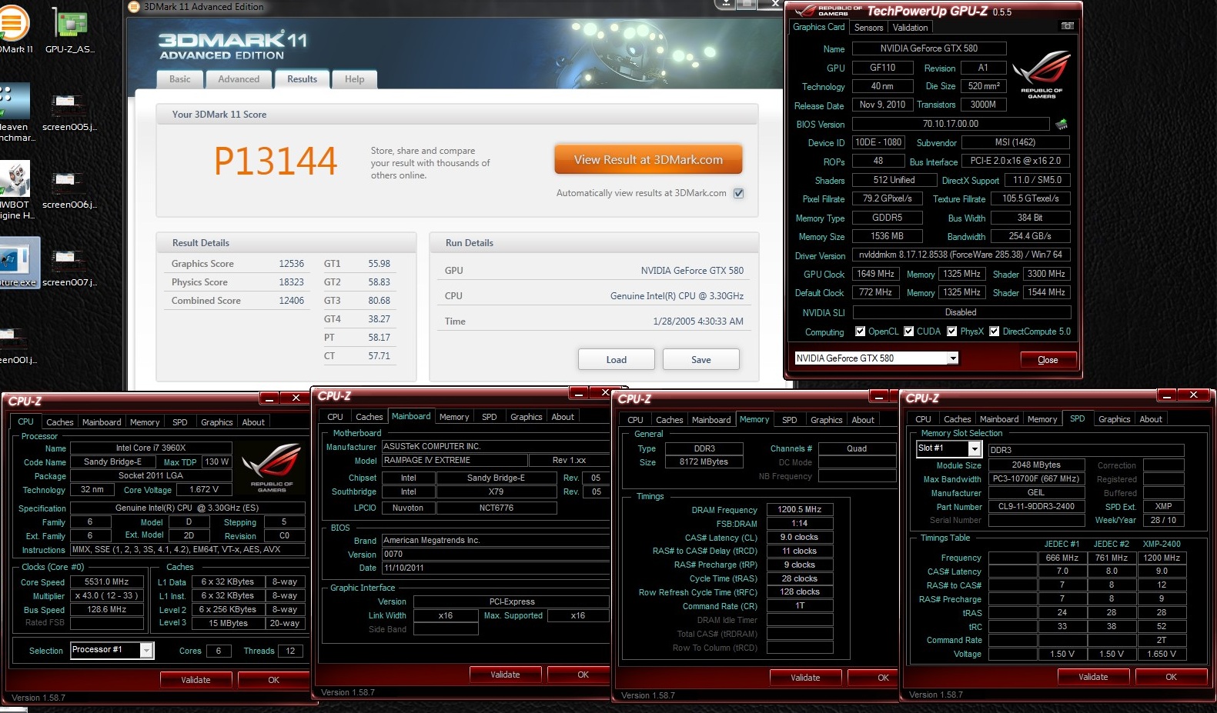Select the screen007 image file on desktop
The width and height of the screenshot is (1217, 713).
[69, 268]
